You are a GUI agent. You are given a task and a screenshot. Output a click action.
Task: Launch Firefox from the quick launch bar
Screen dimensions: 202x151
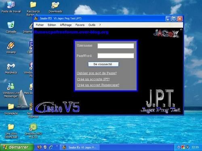(x=39, y=147)
